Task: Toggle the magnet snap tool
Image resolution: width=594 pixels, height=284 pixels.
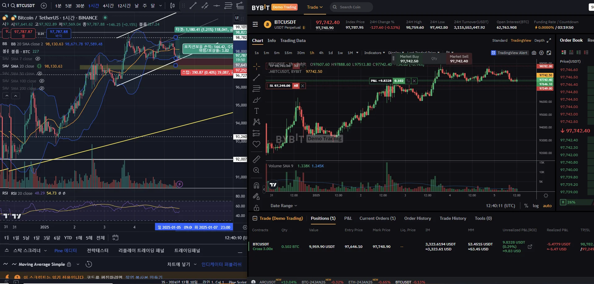Action: [256, 185]
